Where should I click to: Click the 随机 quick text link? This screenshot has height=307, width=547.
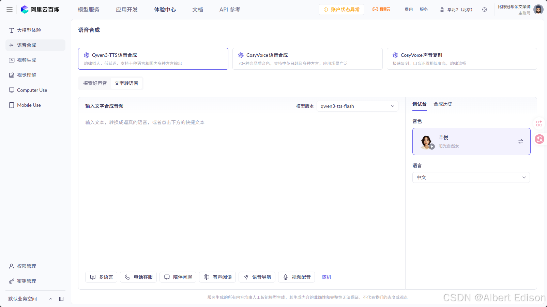(326, 277)
